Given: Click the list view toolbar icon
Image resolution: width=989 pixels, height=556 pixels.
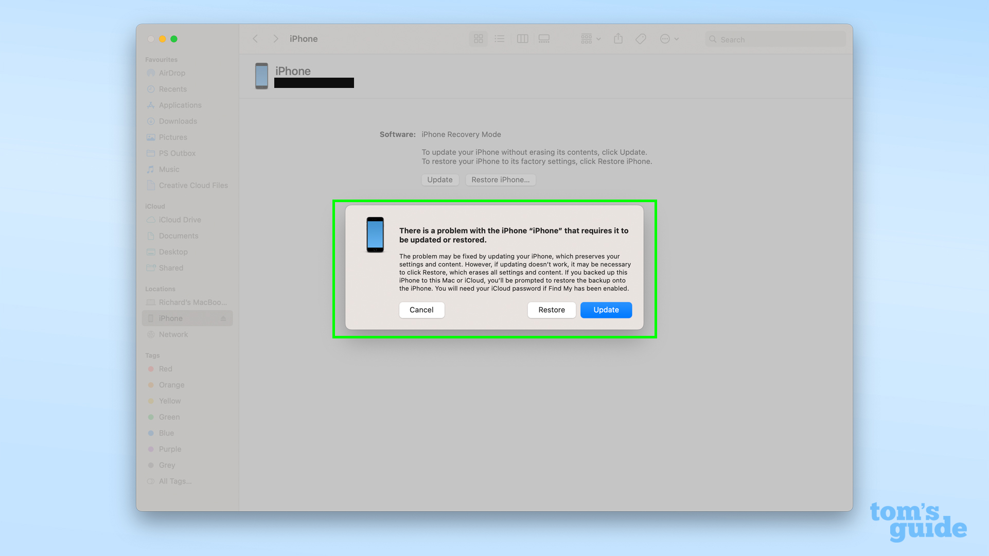Looking at the screenshot, I should [x=499, y=39].
